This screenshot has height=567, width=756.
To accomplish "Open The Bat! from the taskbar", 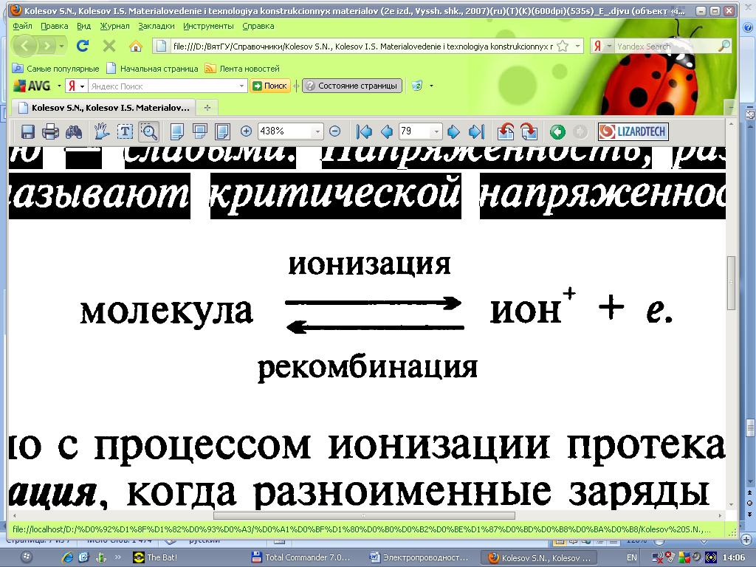I will (154, 557).
